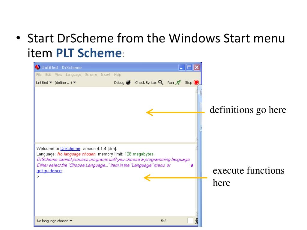Follow the DrScheme hyperlink in welcome text
This screenshot has width=307, height=230.
coord(70,149)
